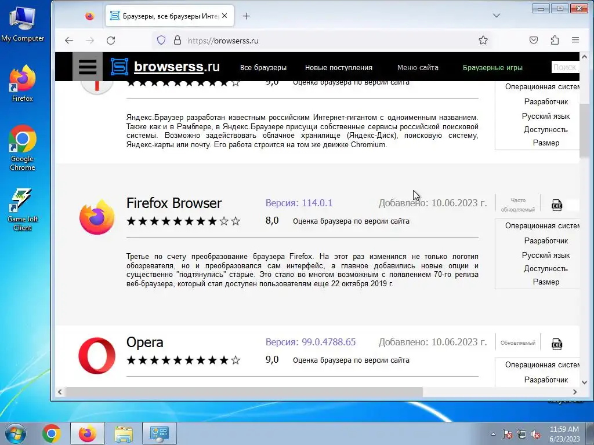Click the horizontal scrollbar's left arrow

pyautogui.click(x=60, y=392)
